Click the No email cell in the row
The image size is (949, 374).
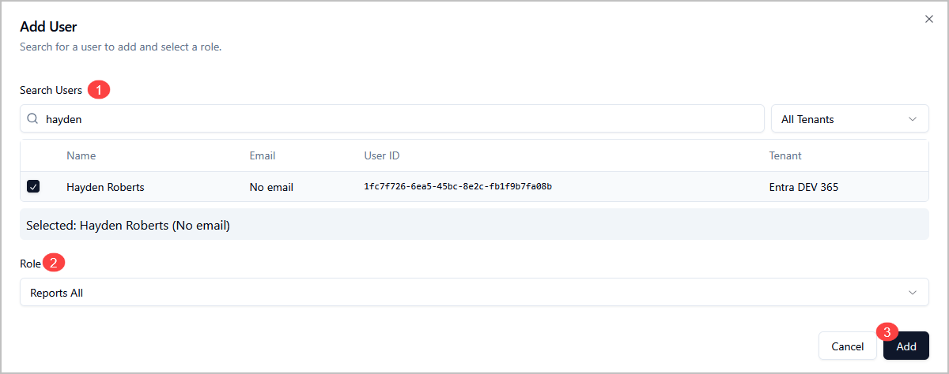pyautogui.click(x=271, y=187)
